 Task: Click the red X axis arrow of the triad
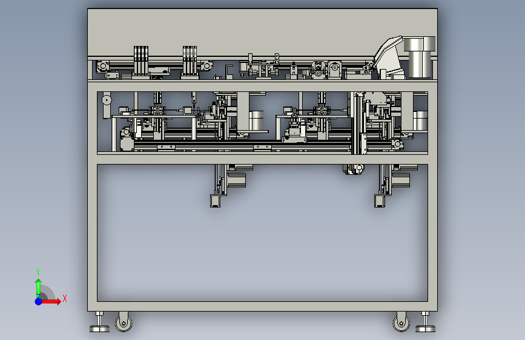pos(51,301)
